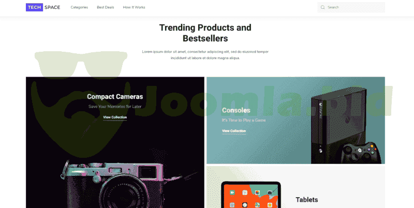The width and height of the screenshot is (414, 208).
Task: Go to How It Works page
Action: 134,7
